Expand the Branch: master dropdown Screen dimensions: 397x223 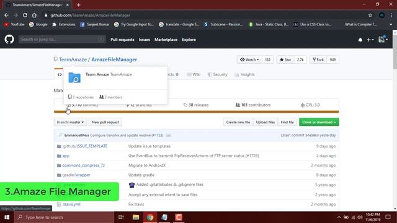coord(70,122)
